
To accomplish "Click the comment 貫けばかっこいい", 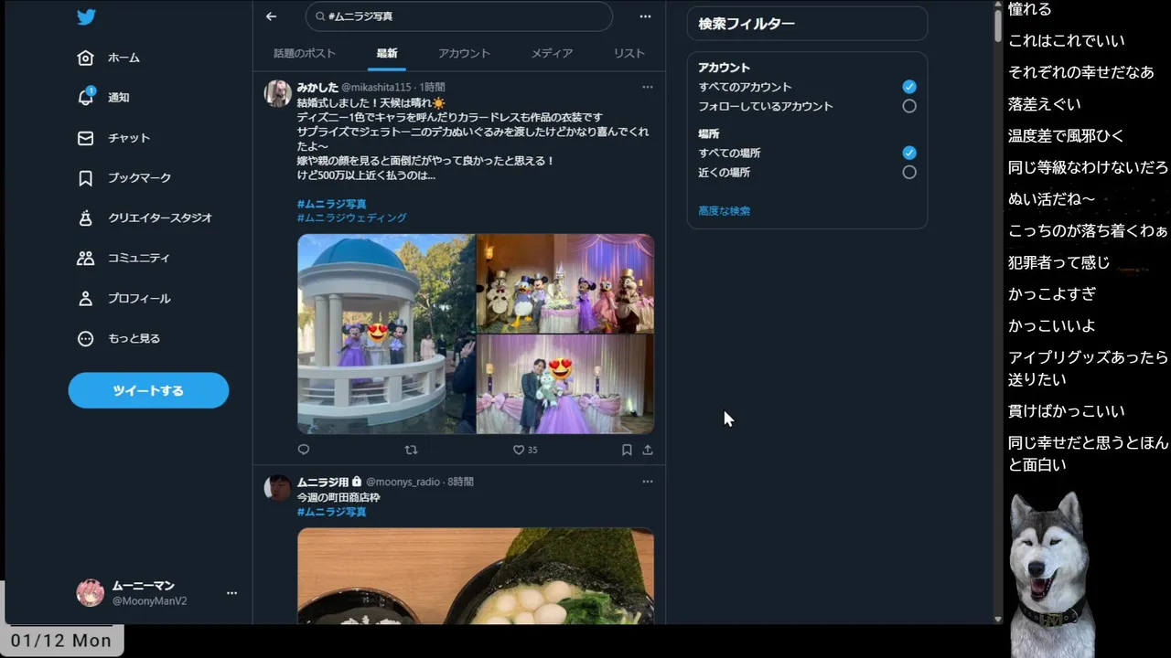I will (1067, 411).
